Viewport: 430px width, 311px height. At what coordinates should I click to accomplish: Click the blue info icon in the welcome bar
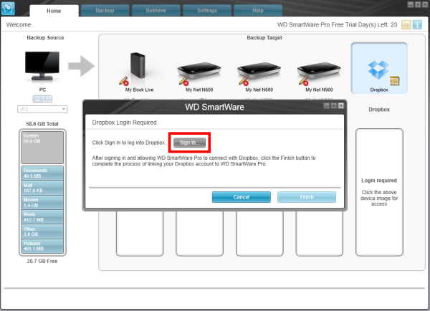pos(417,24)
